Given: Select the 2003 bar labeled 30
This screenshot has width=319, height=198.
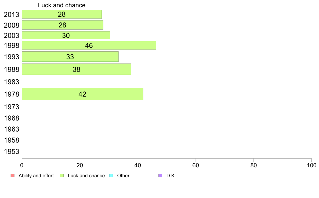Looking at the screenshot, I should [66, 35].
